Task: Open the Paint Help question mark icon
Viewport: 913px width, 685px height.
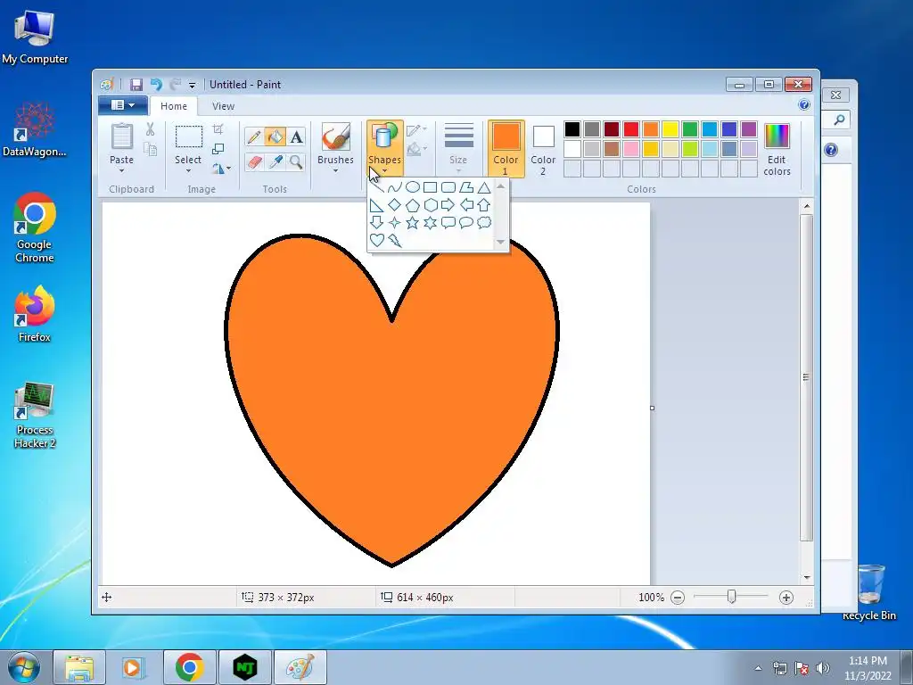Action: coord(804,105)
